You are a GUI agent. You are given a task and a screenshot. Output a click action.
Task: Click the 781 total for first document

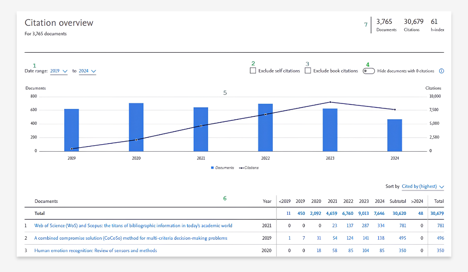pos(441,226)
